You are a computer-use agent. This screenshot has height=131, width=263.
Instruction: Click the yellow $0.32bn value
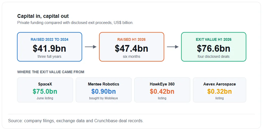(x=219, y=91)
